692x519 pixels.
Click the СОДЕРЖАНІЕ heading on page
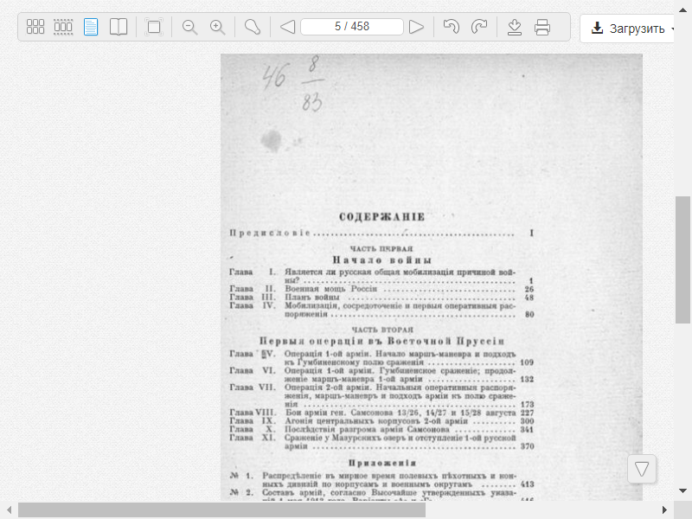tap(381, 217)
